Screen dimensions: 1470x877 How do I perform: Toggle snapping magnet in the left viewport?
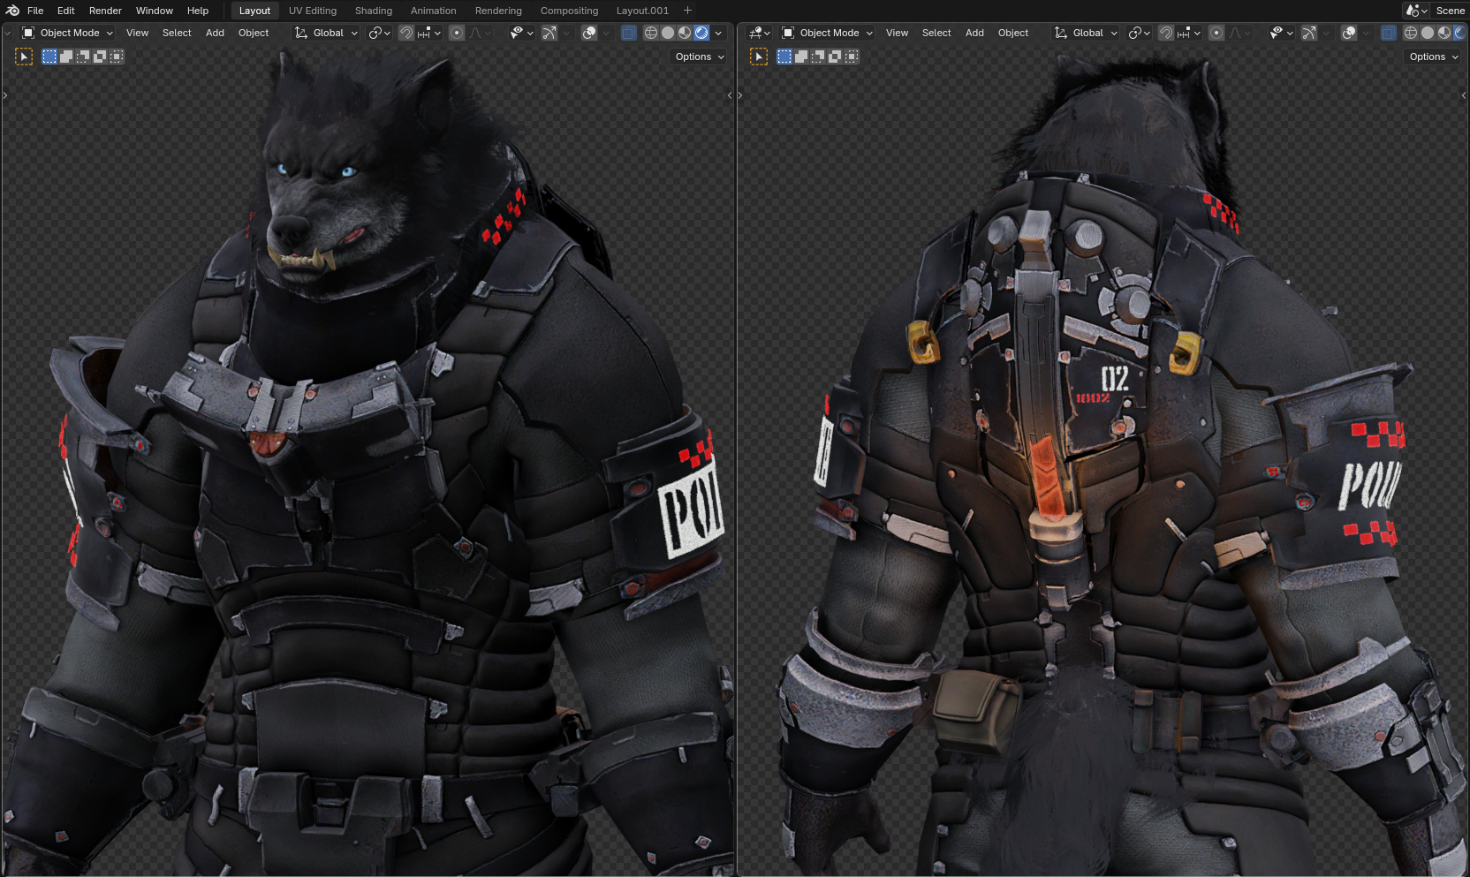[406, 33]
